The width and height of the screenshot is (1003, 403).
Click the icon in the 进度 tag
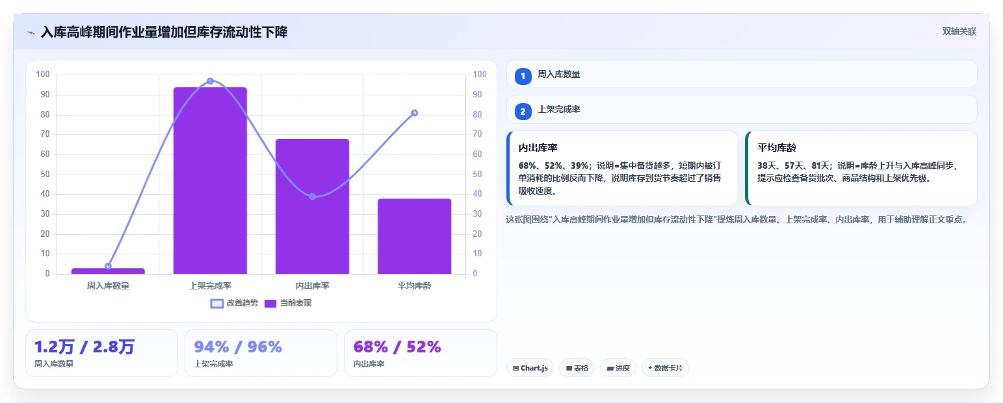pos(610,368)
